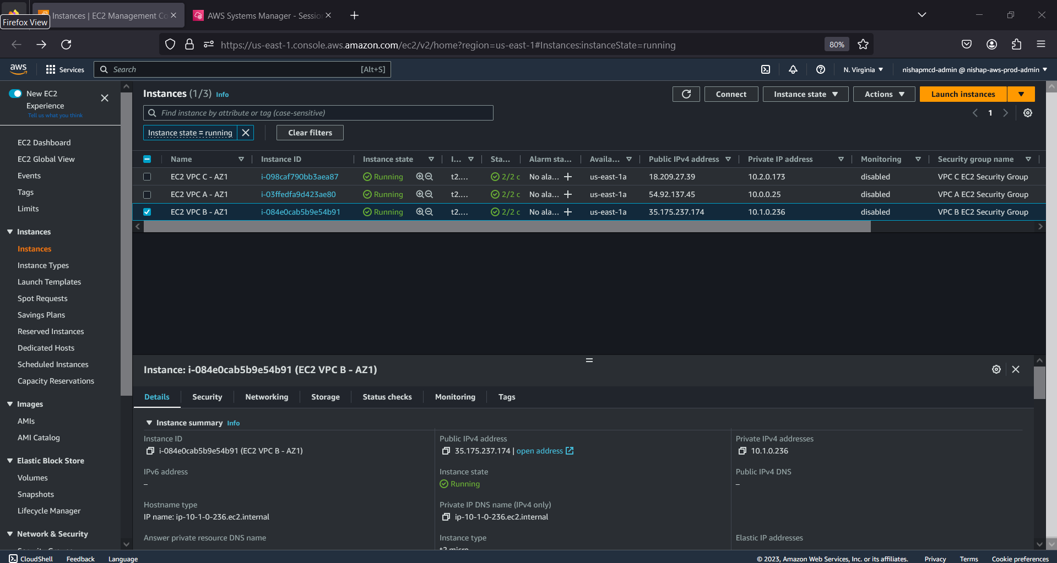Click the horizontal scrollbar under instances table
This screenshot has height=563, width=1057.
click(x=507, y=227)
